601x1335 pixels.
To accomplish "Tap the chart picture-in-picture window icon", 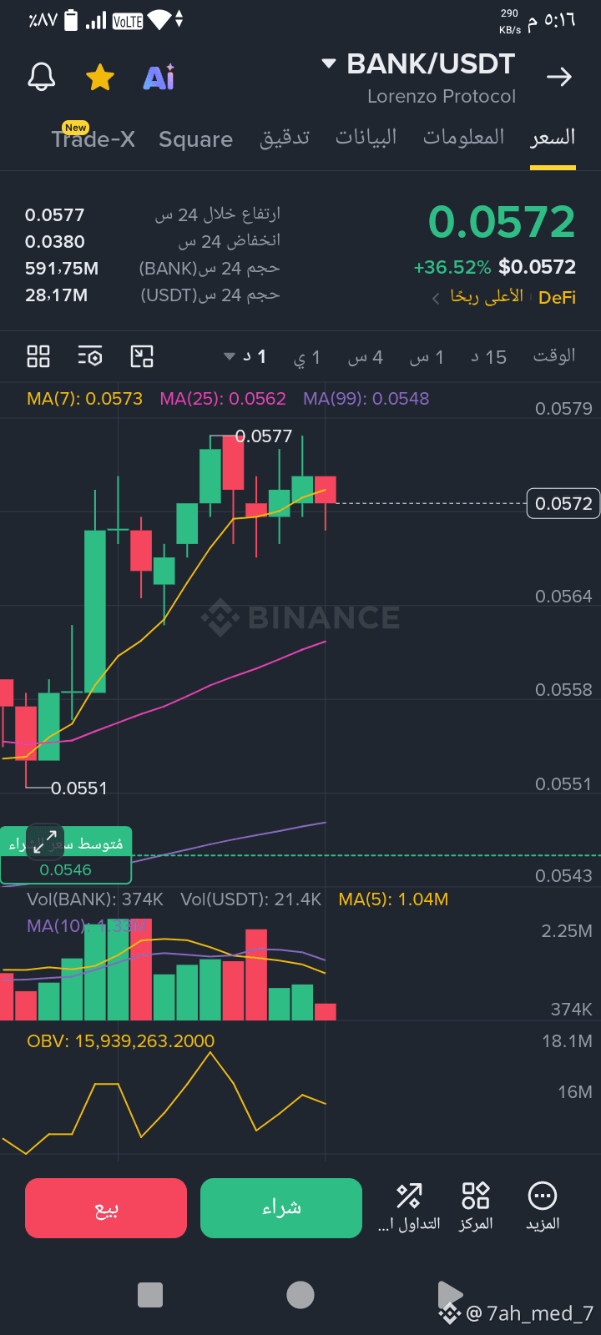I will coord(142,357).
